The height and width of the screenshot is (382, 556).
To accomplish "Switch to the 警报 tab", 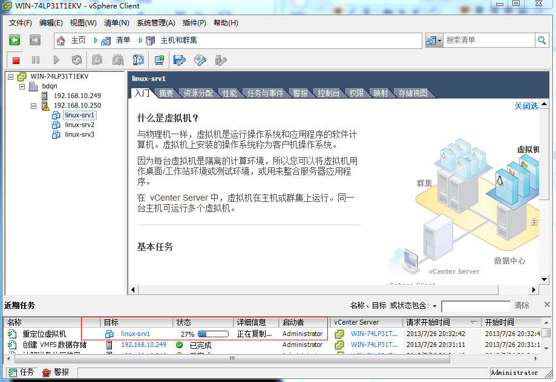I will [300, 93].
